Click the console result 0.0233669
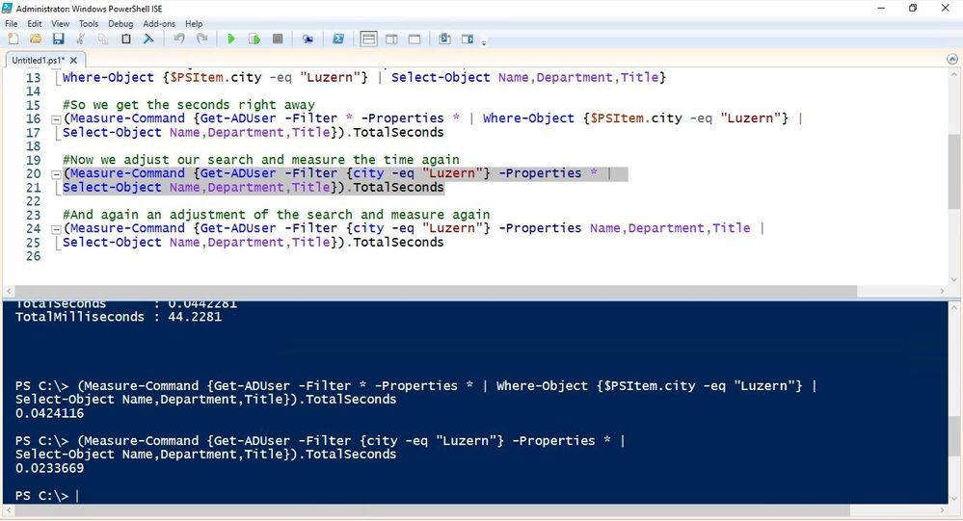The height and width of the screenshot is (521, 963). click(50, 468)
